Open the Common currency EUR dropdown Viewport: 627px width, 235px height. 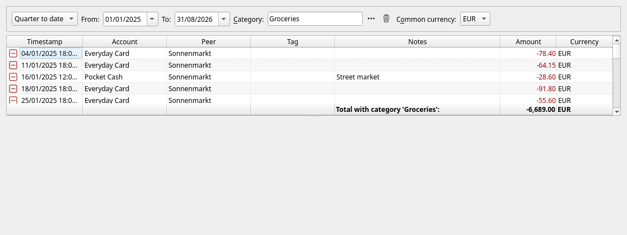pos(475,19)
